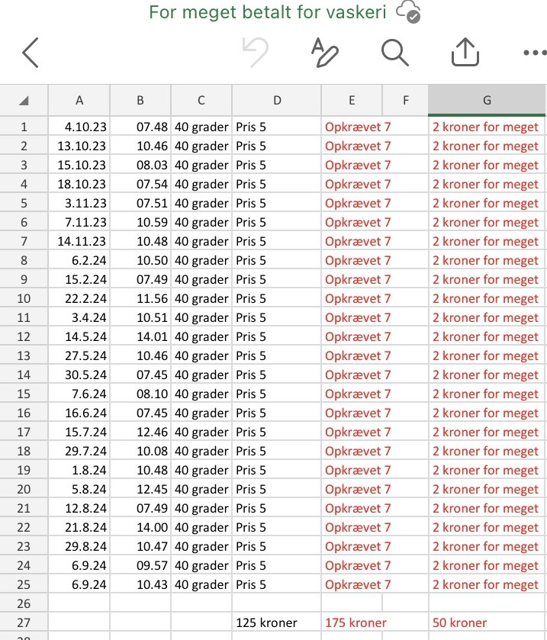Screen dimensions: 547x640
Task: Click the select-all corner triangle
Action: pyautogui.click(x=24, y=101)
